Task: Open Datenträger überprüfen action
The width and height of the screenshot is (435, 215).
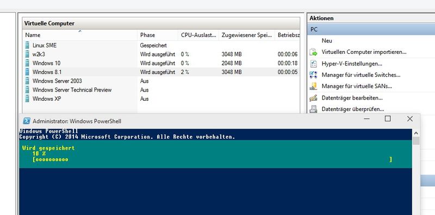Action: coord(352,109)
